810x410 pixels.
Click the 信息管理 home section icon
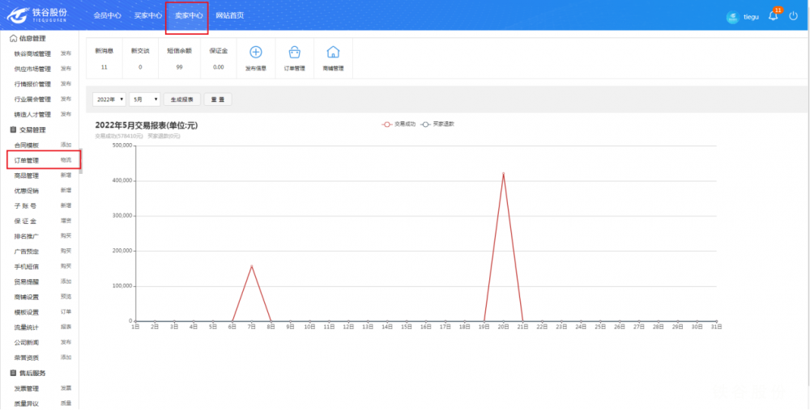(x=13, y=39)
